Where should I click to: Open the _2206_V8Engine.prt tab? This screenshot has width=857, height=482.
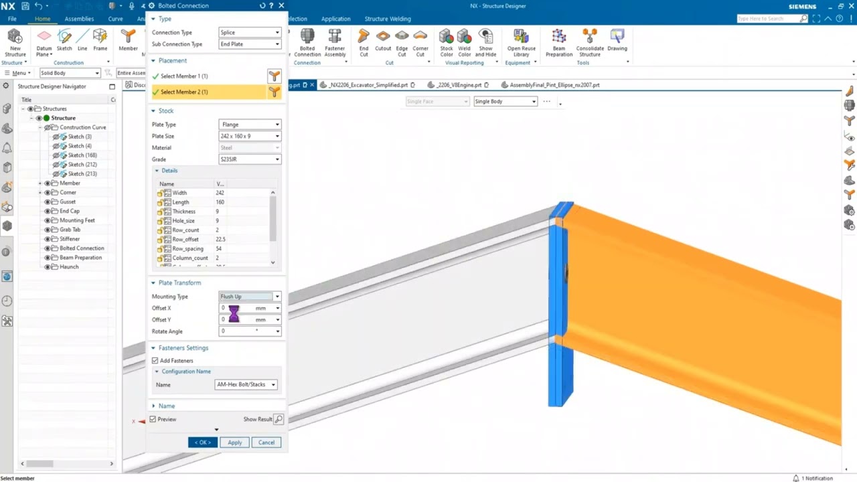459,85
